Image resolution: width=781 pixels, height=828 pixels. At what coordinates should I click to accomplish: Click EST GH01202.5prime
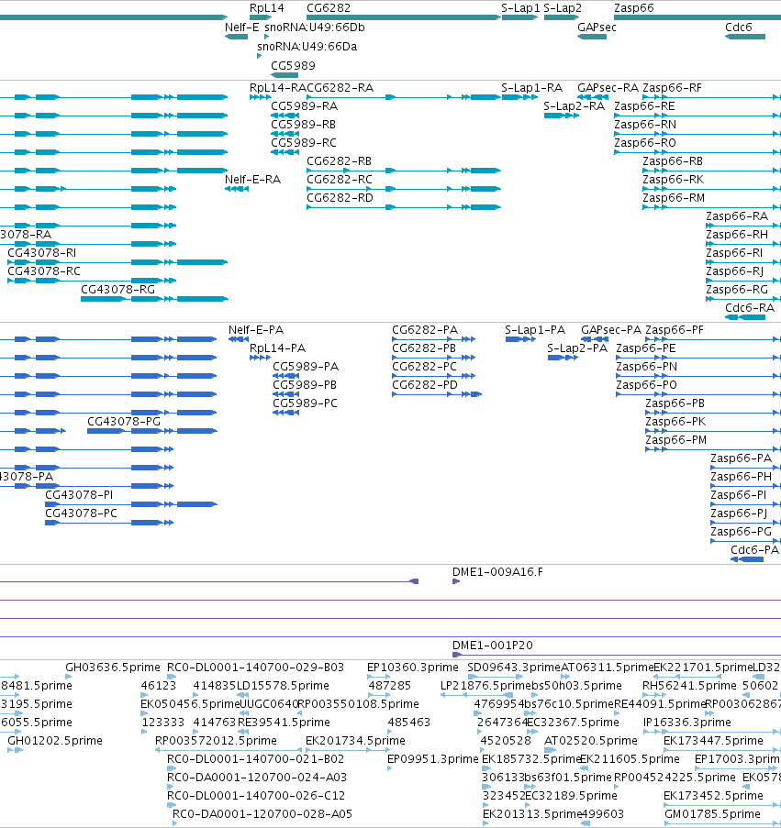55,741
